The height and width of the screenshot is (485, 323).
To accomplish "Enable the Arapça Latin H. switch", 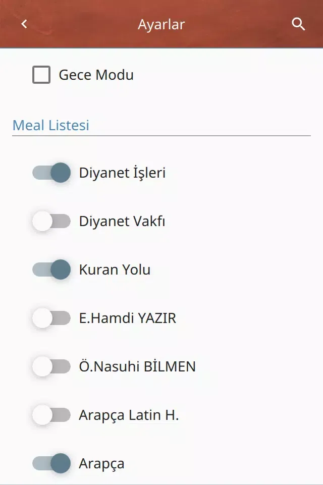I will click(x=51, y=415).
